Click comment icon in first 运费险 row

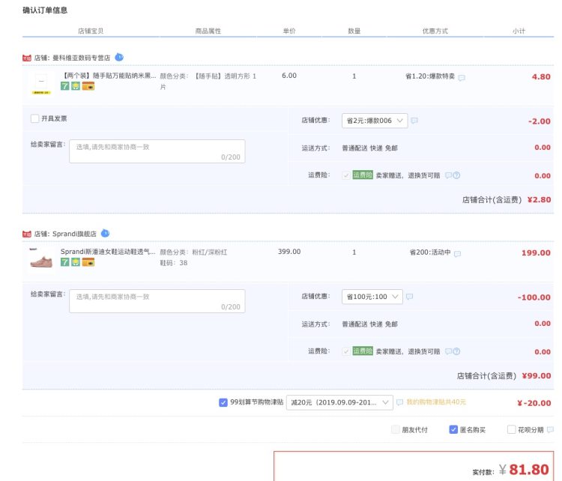[448, 175]
